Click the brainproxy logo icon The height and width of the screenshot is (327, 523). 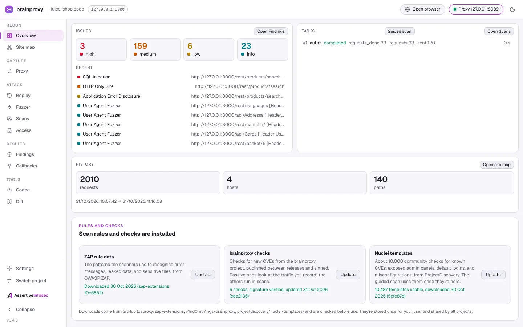coord(9,9)
